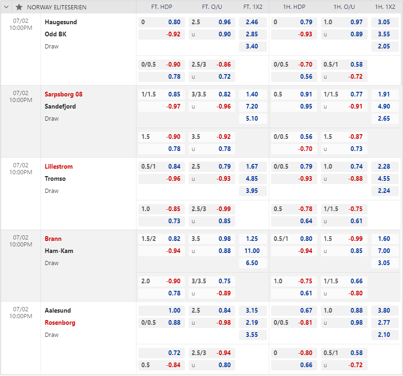Select Lillestrom FT handicap 0.5/1 odds 0.84
The width and height of the screenshot is (403, 376).
tap(162, 166)
